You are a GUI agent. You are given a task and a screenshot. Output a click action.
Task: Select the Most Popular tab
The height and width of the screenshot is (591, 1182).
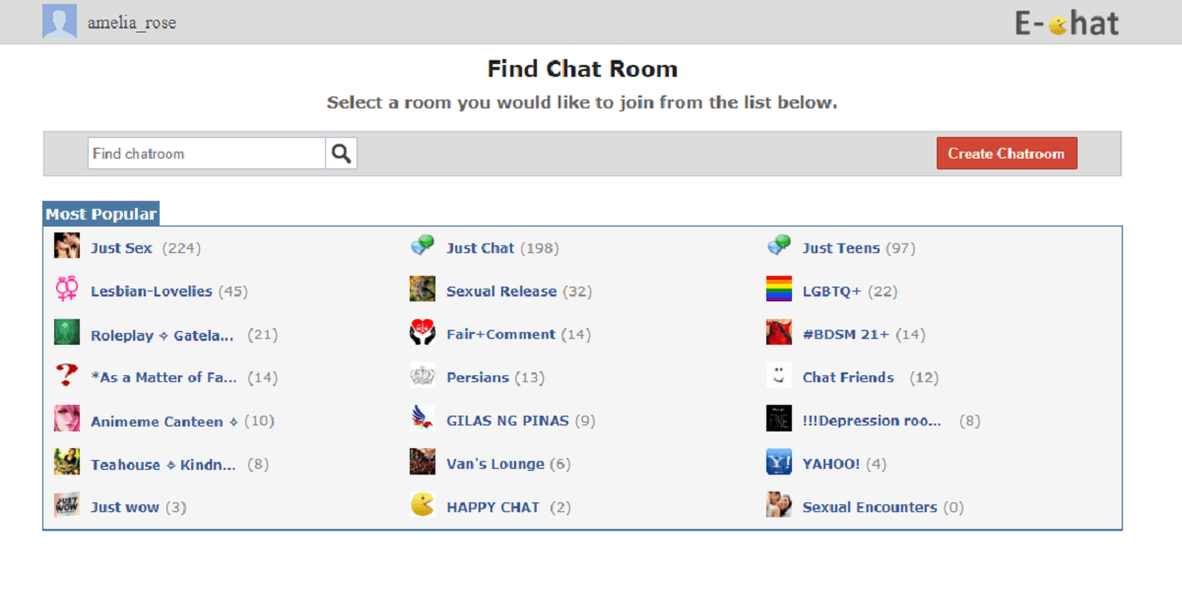100,214
